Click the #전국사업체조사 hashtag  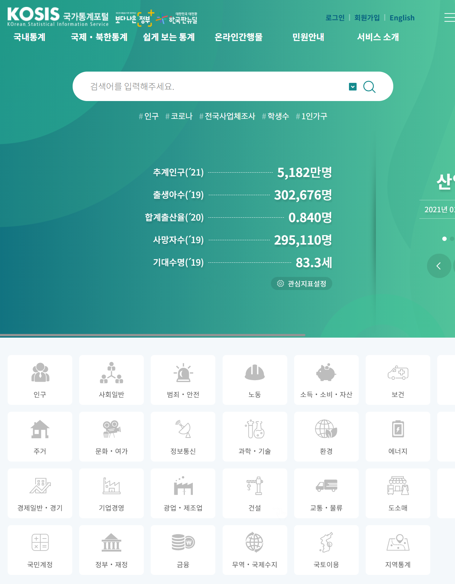227,116
